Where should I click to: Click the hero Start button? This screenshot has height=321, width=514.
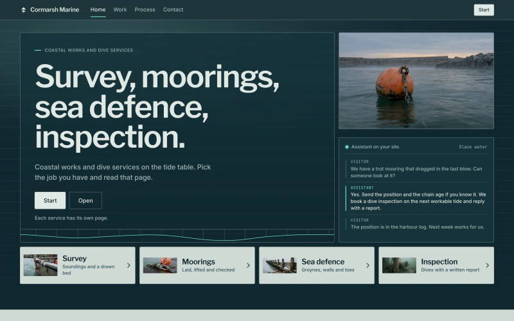[x=50, y=200]
